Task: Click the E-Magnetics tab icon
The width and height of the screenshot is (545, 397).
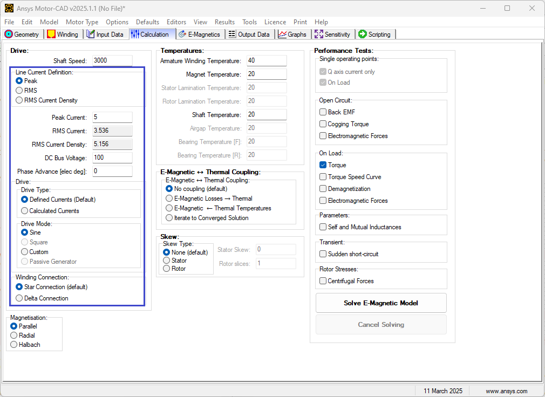Action: 182,34
